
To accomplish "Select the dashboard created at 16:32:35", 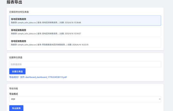I will point(85,42).
